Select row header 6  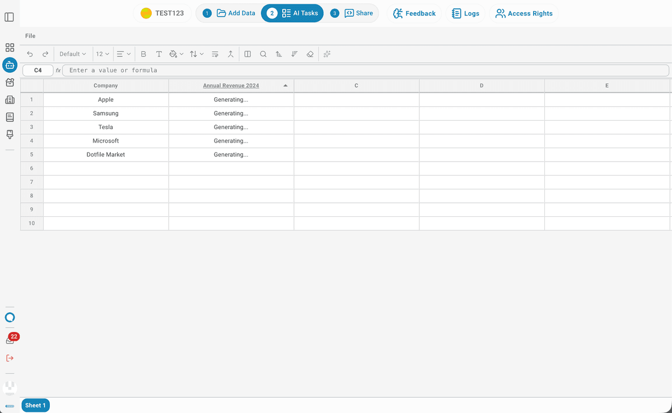(x=32, y=168)
